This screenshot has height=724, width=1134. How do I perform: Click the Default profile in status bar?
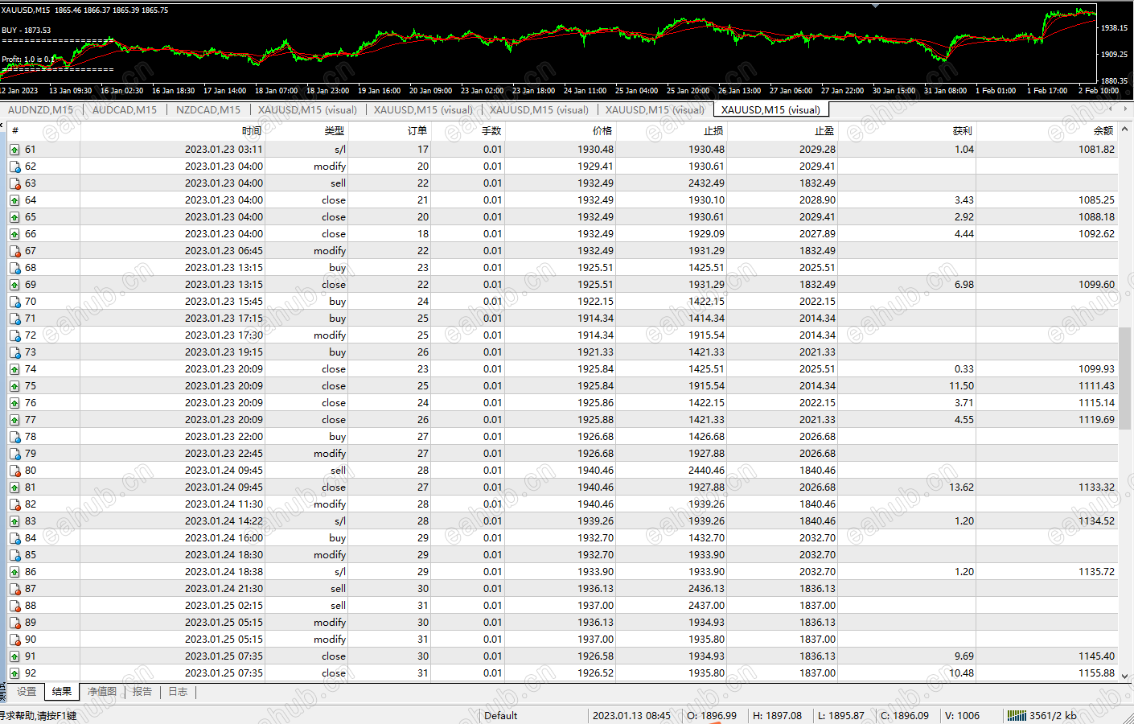tap(500, 716)
